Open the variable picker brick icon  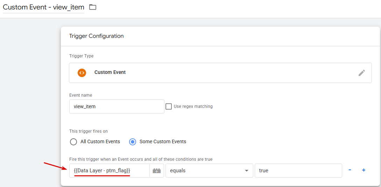point(157,171)
